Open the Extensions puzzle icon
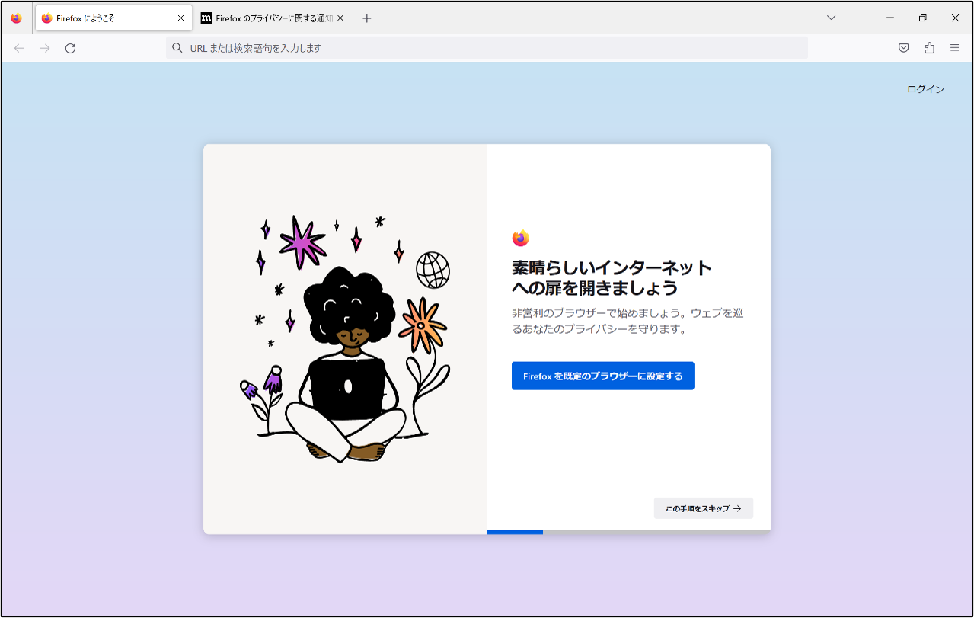This screenshot has width=974, height=618. point(929,48)
